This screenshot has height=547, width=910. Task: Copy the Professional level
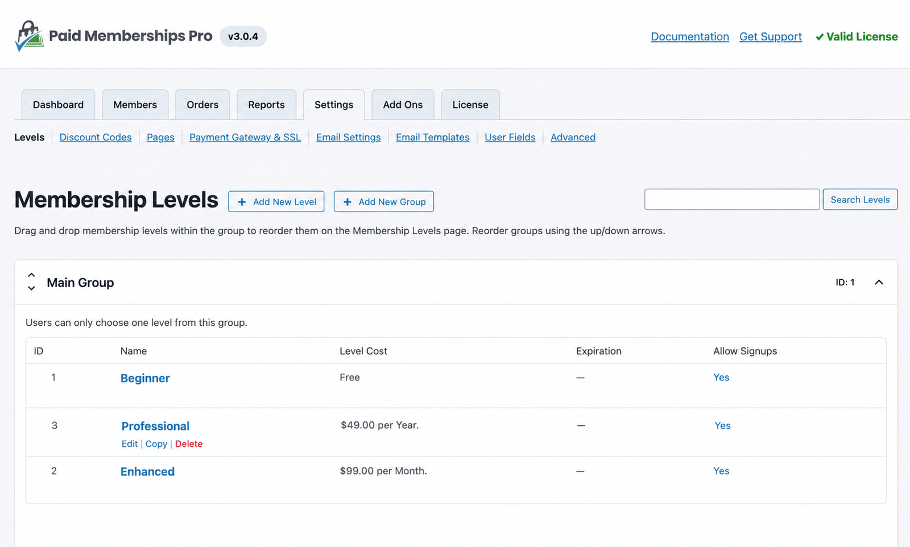156,444
